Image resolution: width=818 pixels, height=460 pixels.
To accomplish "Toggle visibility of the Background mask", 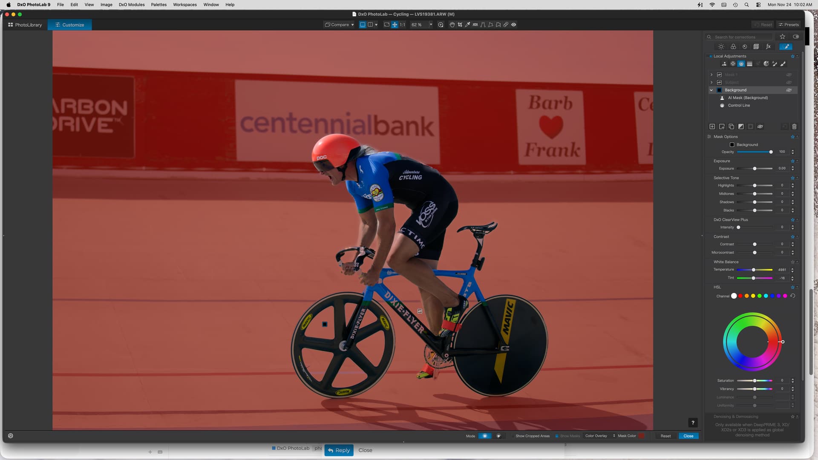I will [x=789, y=90].
